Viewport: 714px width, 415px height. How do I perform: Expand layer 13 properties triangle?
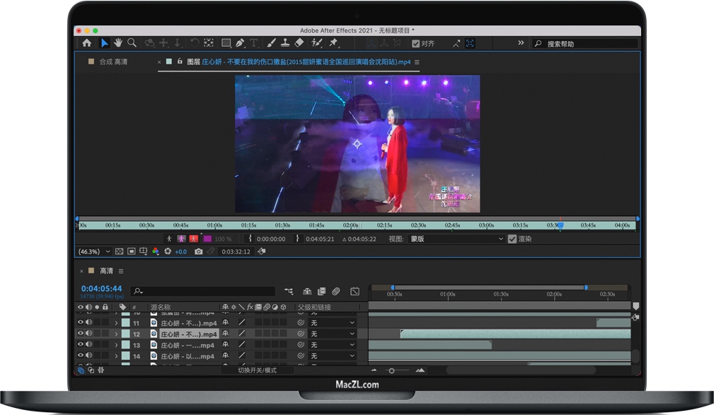click(116, 345)
